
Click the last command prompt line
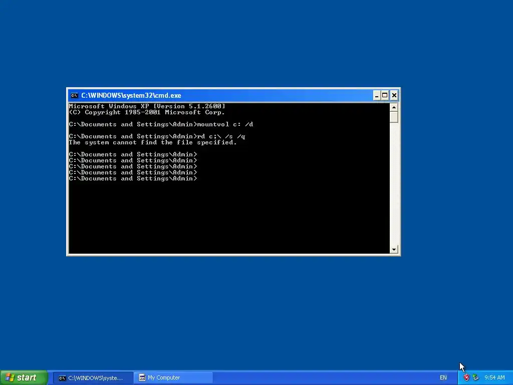coord(133,179)
